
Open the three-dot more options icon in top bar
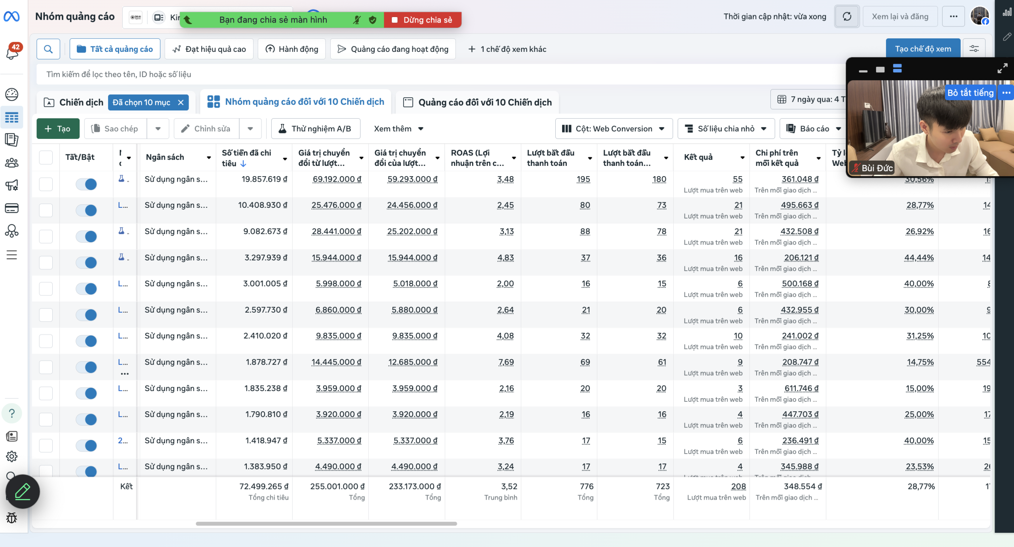pyautogui.click(x=953, y=17)
